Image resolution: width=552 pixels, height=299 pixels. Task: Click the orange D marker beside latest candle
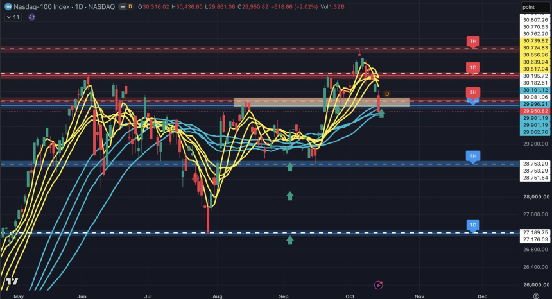tap(387, 94)
